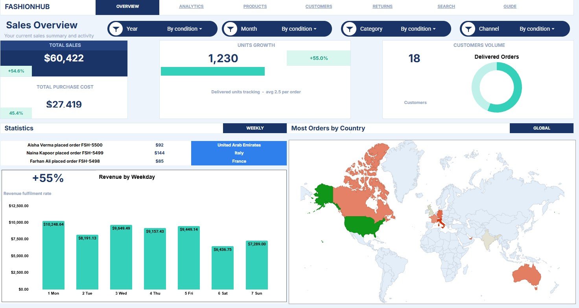The width and height of the screenshot is (579, 308).
Task: Click the Farhan Ali order FSH-5498 row
Action: tap(65, 161)
